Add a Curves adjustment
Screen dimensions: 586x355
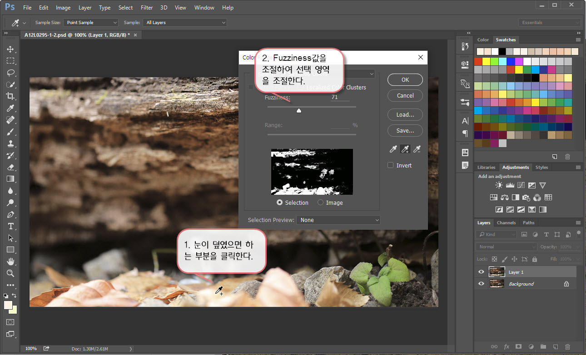pos(521,185)
